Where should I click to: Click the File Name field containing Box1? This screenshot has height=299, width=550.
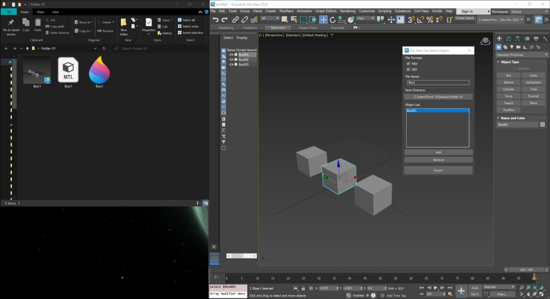coord(438,83)
